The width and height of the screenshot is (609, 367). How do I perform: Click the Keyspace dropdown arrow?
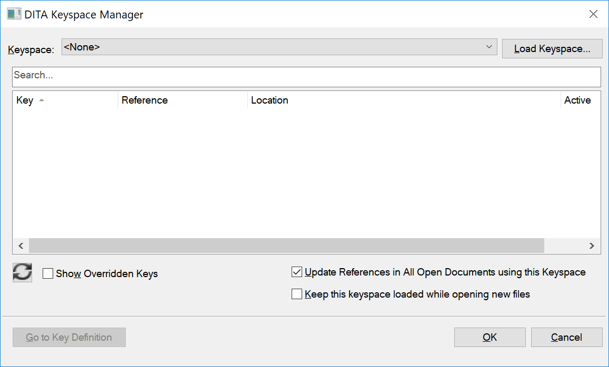[488, 47]
